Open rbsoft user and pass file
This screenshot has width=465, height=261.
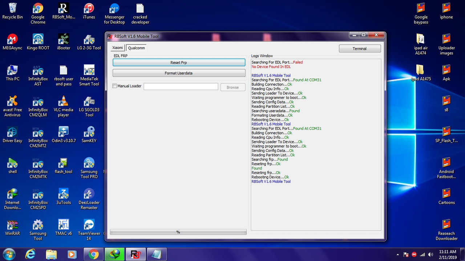(64, 75)
